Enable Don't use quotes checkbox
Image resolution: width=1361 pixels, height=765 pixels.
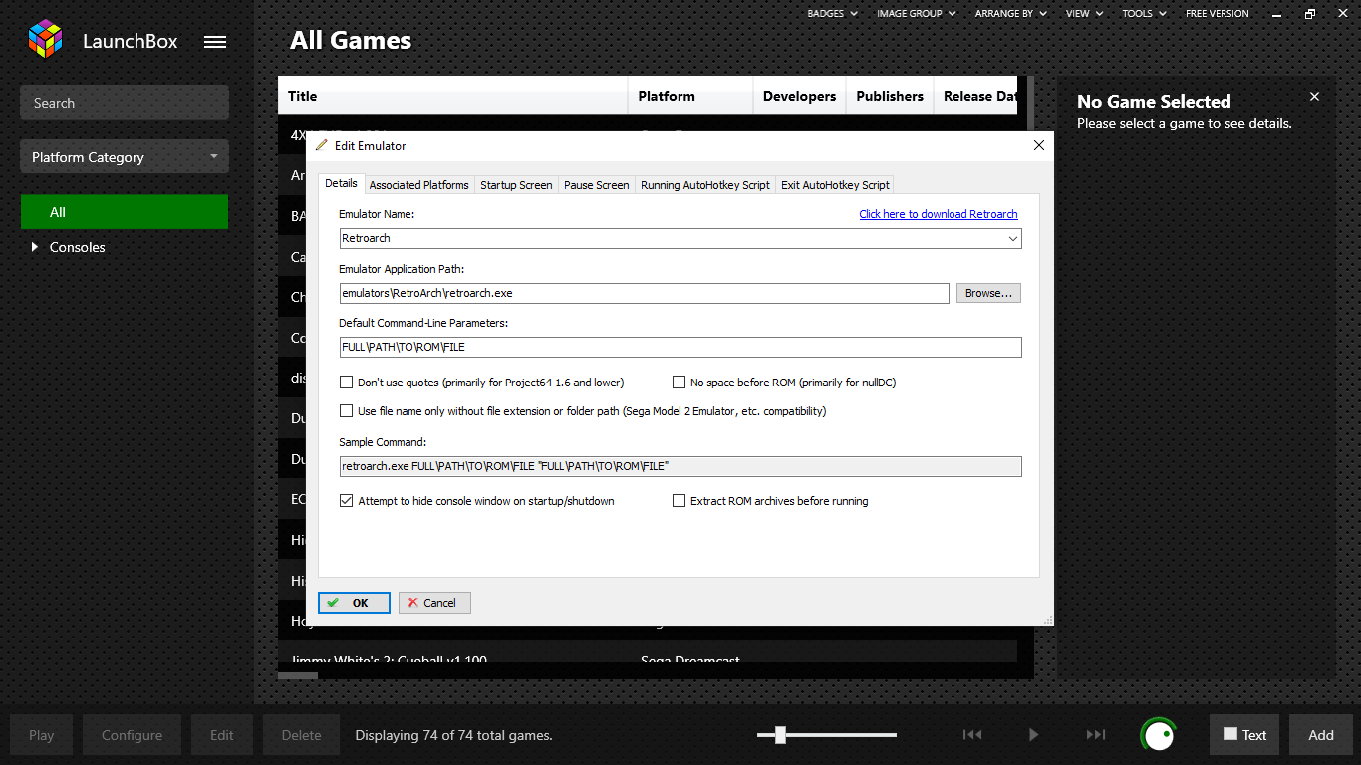pos(347,382)
